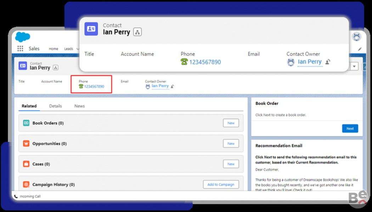372x212 pixels.
Task: Click the pencil edit icon in navigation bar
Action: click(x=360, y=49)
